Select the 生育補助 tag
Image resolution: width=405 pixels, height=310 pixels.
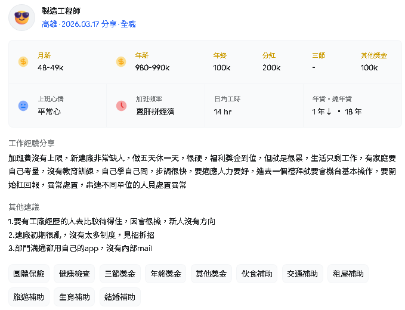tap(75, 297)
